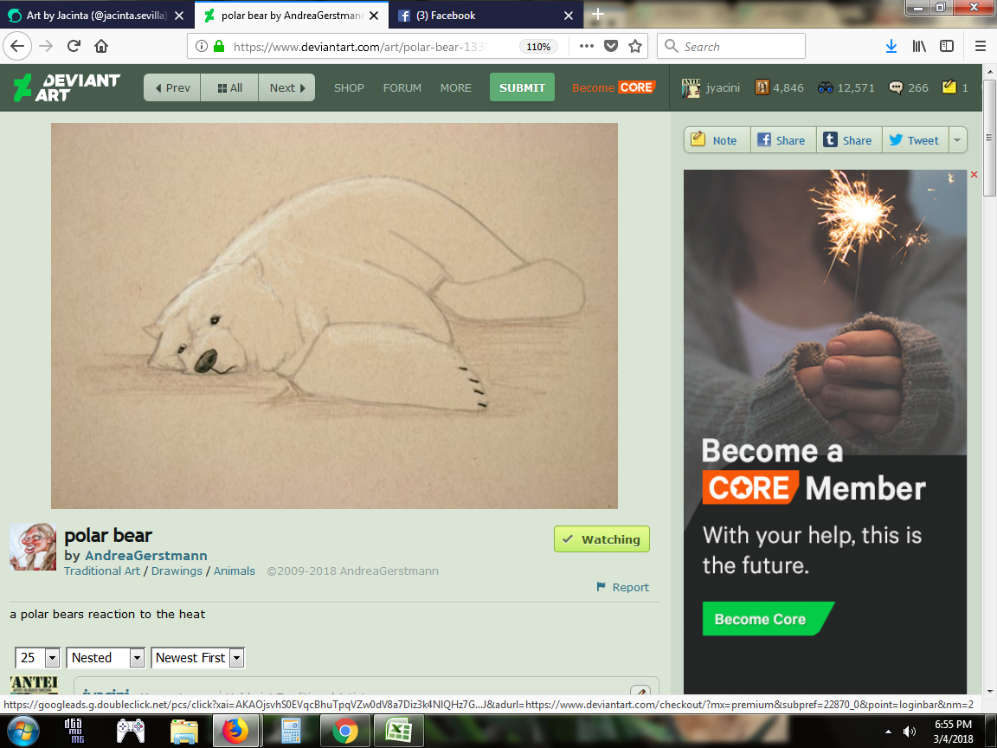Open the FORUM menu item
Image resolution: width=997 pixels, height=748 pixels.
tap(402, 87)
